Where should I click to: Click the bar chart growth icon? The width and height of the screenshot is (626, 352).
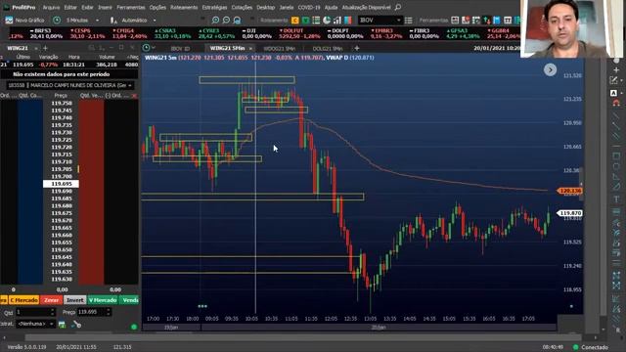click(x=337, y=21)
